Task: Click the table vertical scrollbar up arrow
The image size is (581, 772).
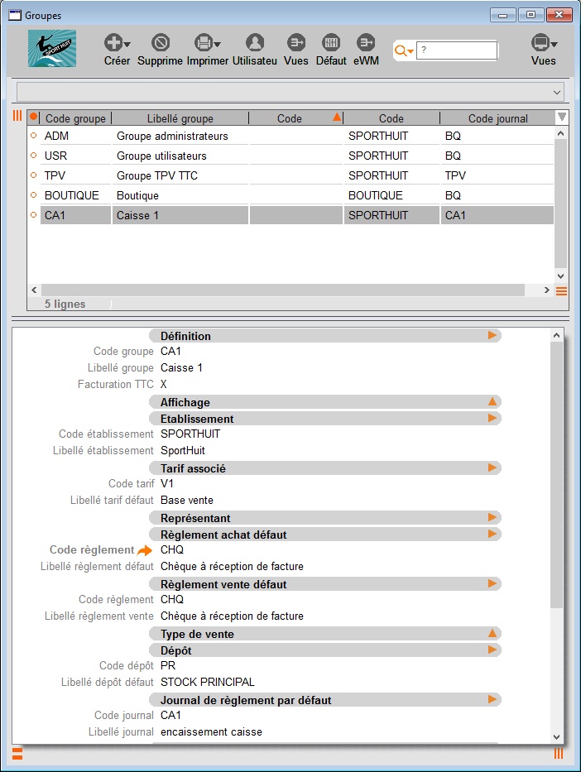Action: tap(560, 133)
